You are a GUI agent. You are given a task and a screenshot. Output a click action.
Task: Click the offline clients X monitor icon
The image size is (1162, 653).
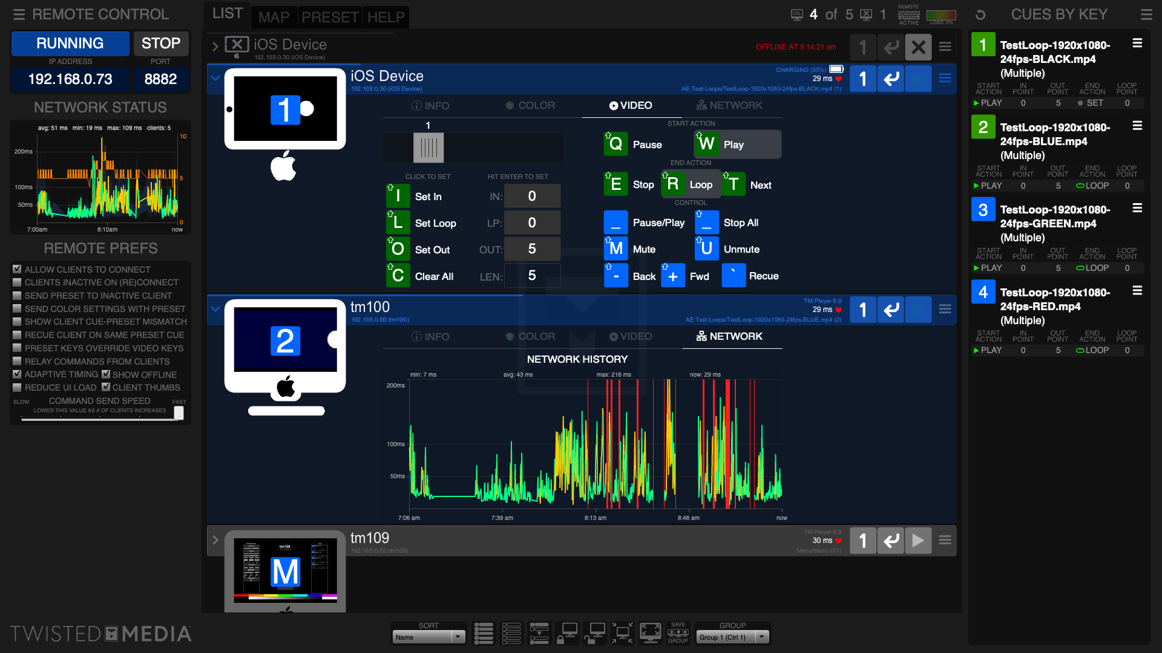coord(866,15)
